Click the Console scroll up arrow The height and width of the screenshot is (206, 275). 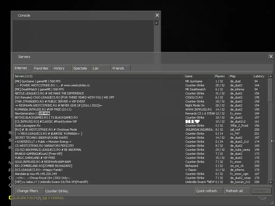point(156,23)
